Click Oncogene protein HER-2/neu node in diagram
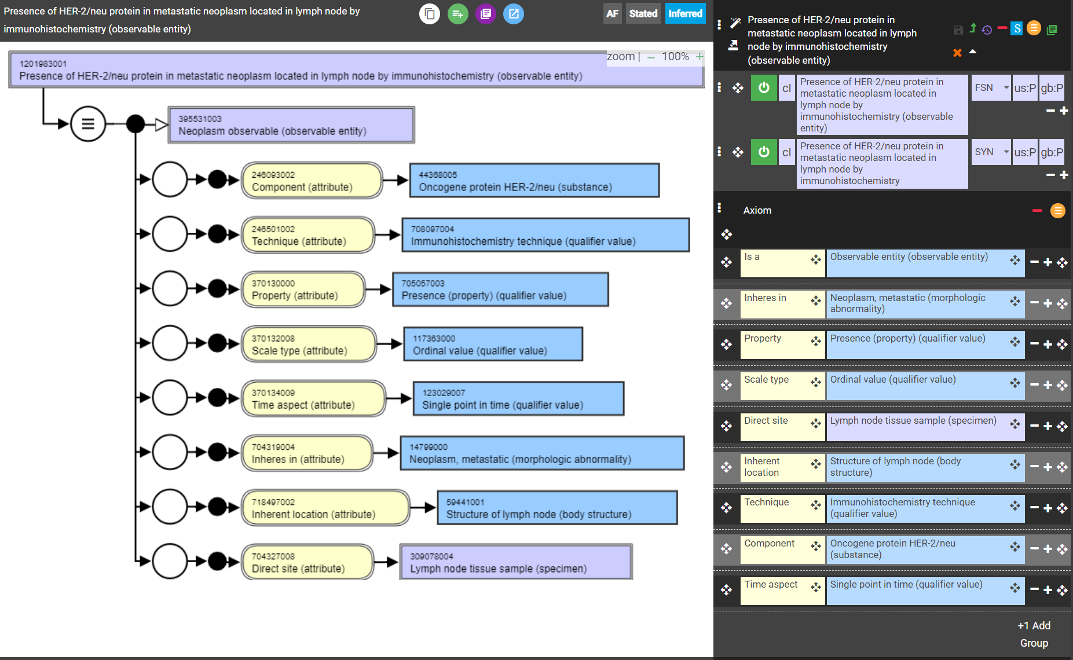This screenshot has height=660, width=1073. pos(534,181)
